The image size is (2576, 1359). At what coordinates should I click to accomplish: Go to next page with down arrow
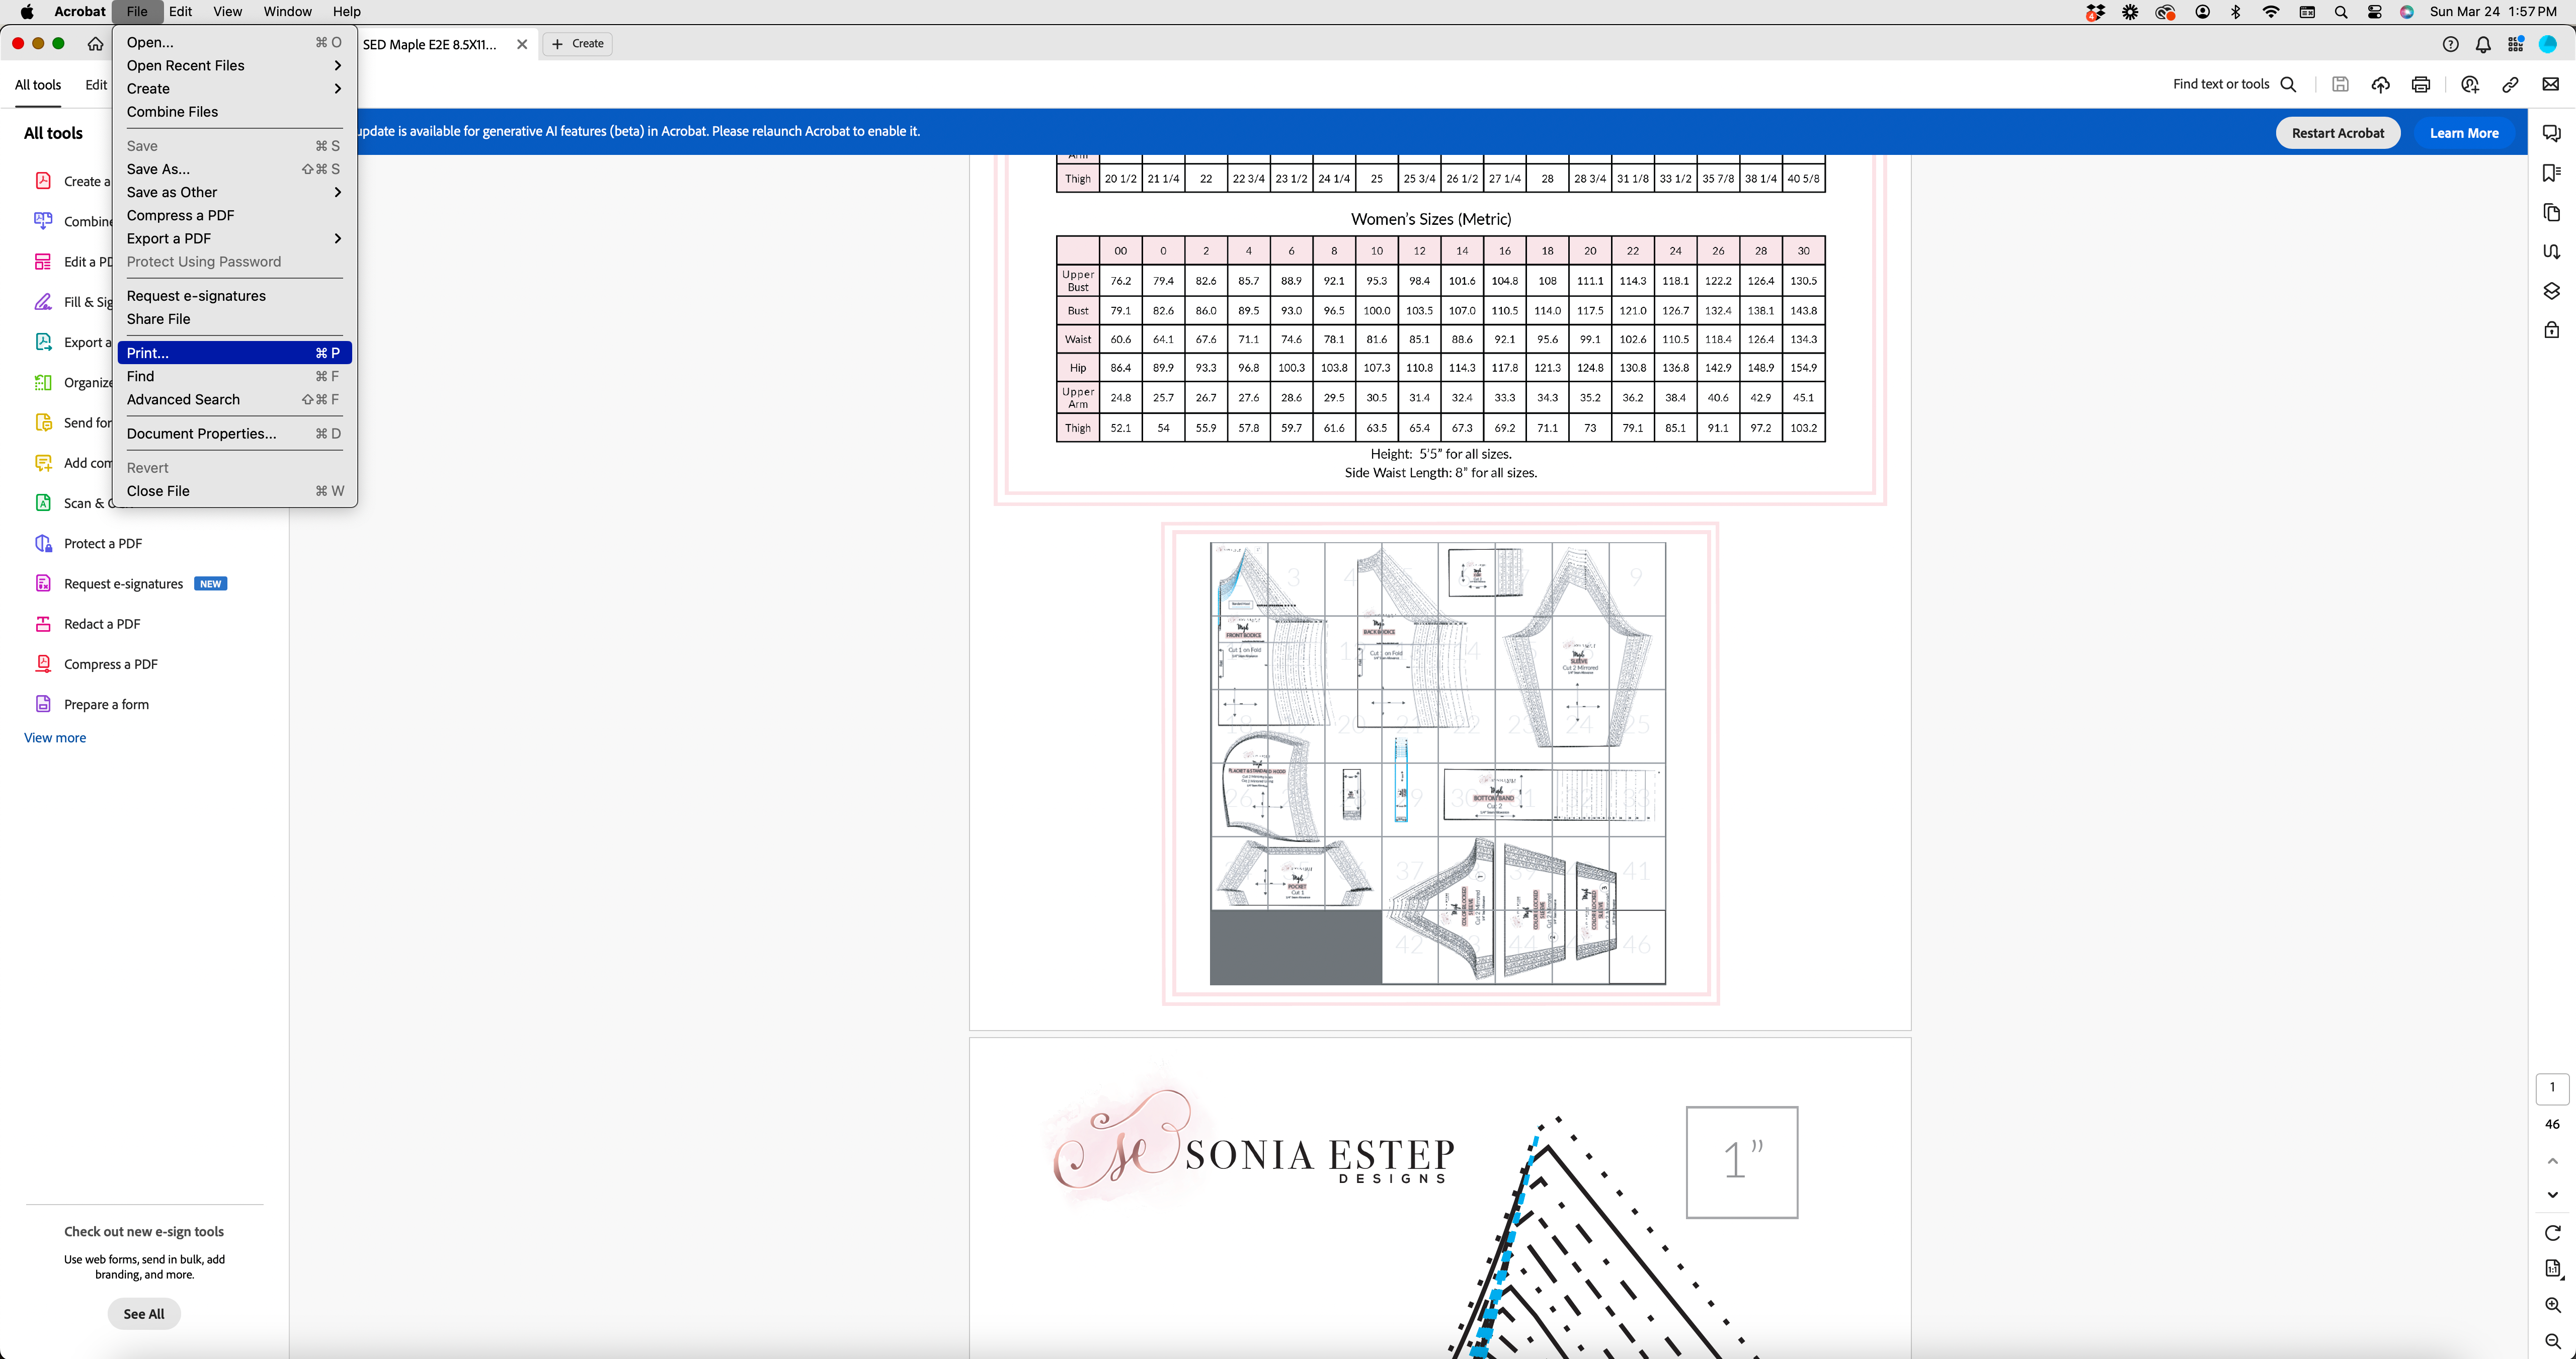pyautogui.click(x=2552, y=1195)
